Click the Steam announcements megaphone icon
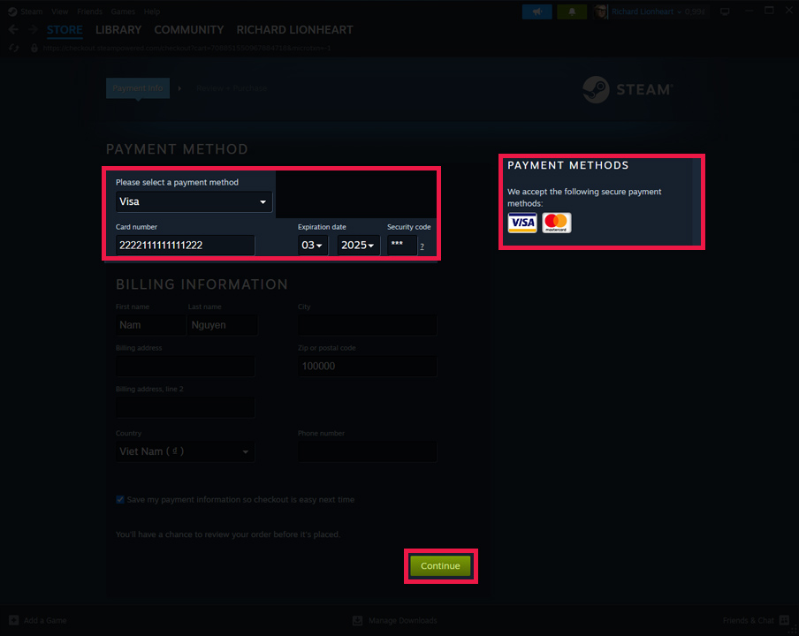This screenshot has height=636, width=799. click(x=536, y=12)
